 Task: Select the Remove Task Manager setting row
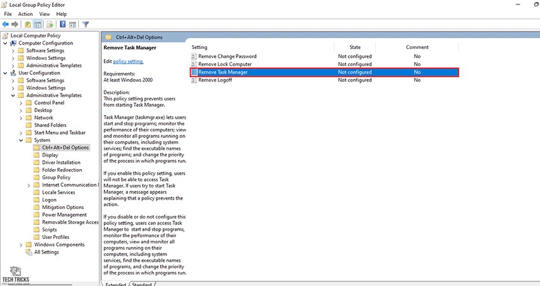pos(324,72)
